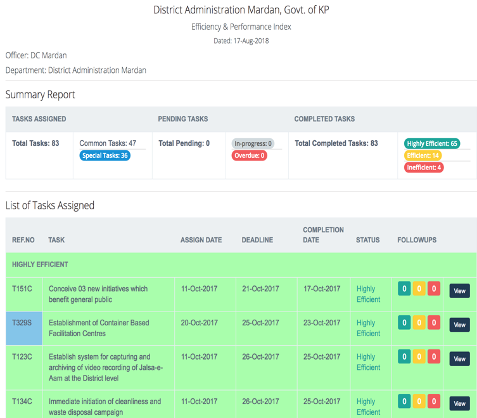
Task: Click the Efficient: 14 yellow badge
Action: (423, 155)
